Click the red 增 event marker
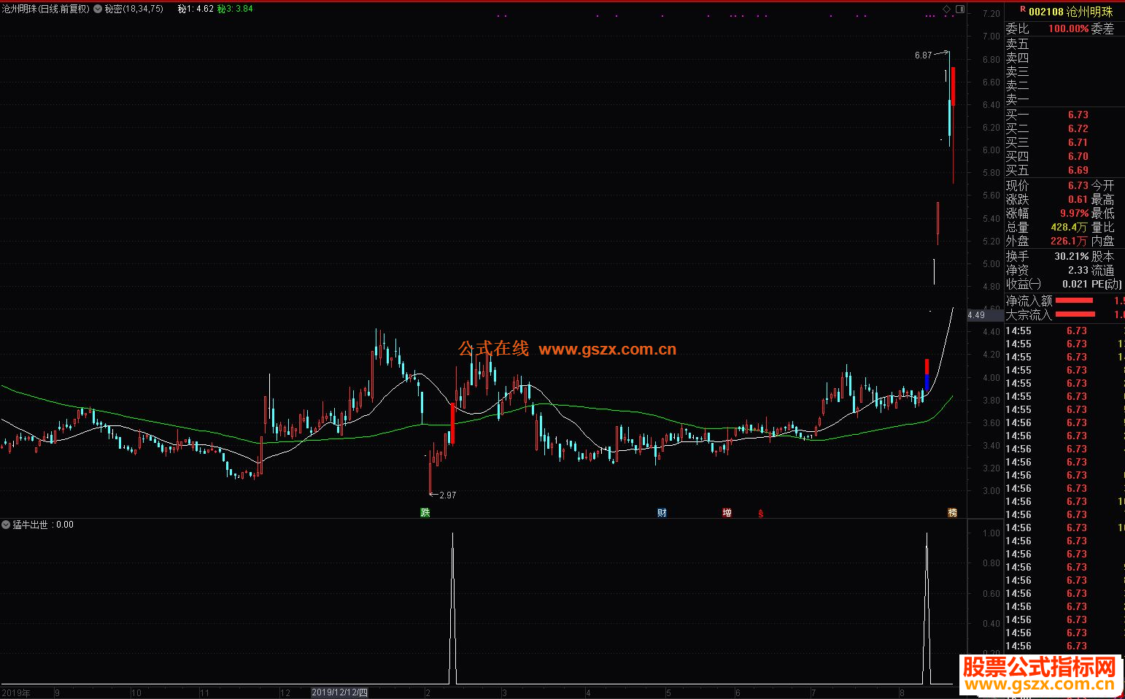 [x=727, y=513]
